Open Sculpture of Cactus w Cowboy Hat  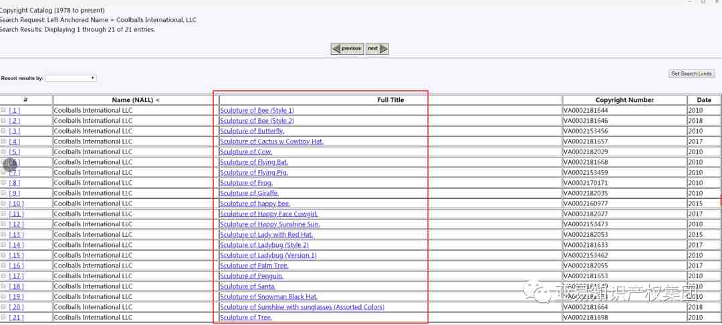coord(271,141)
